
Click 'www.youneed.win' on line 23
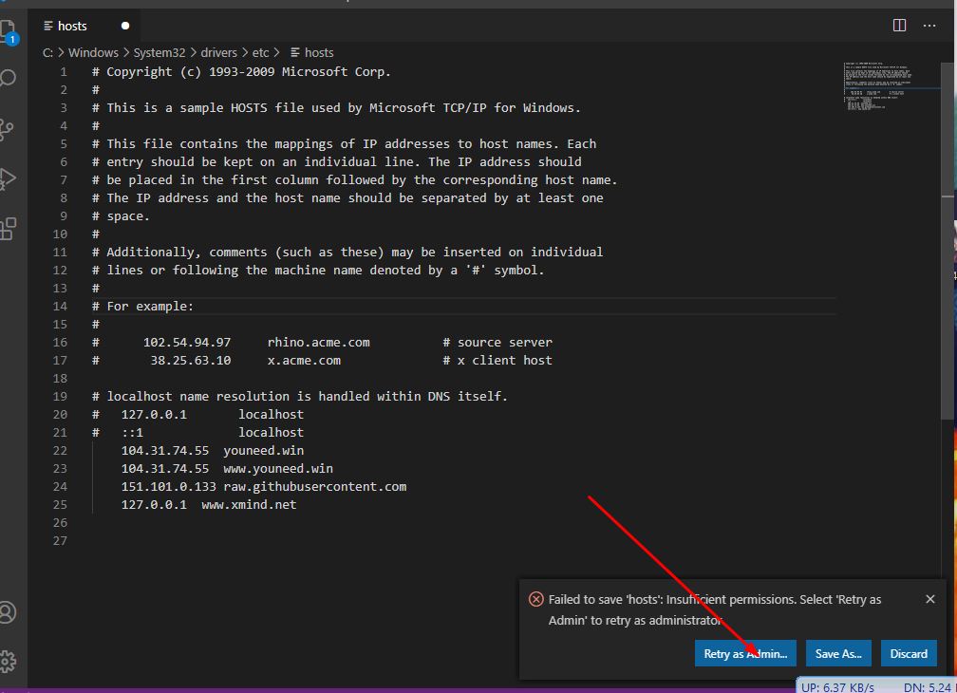(278, 469)
